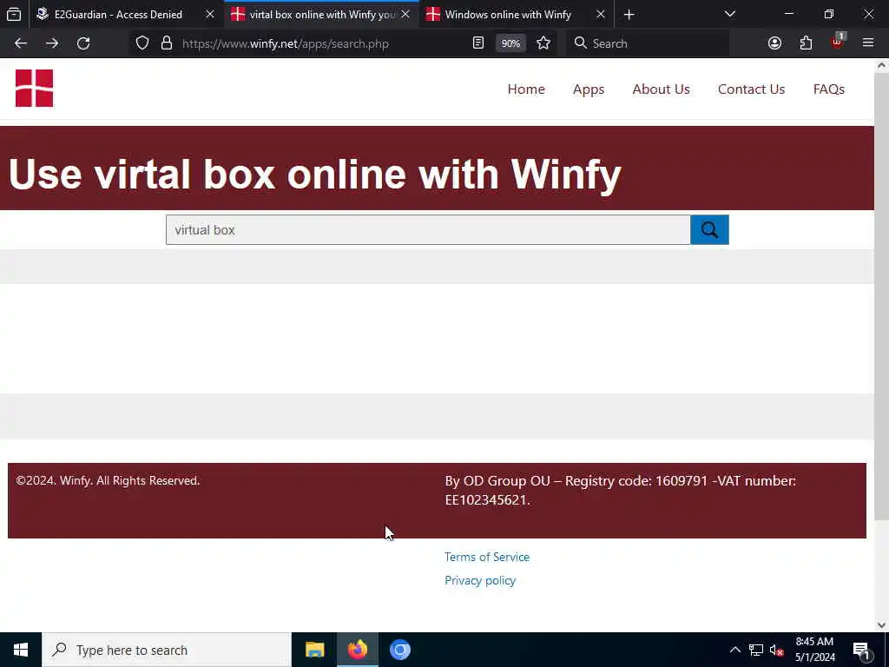The height and width of the screenshot is (667, 889).
Task: Open the 90% zoom level indicator
Action: [510, 43]
